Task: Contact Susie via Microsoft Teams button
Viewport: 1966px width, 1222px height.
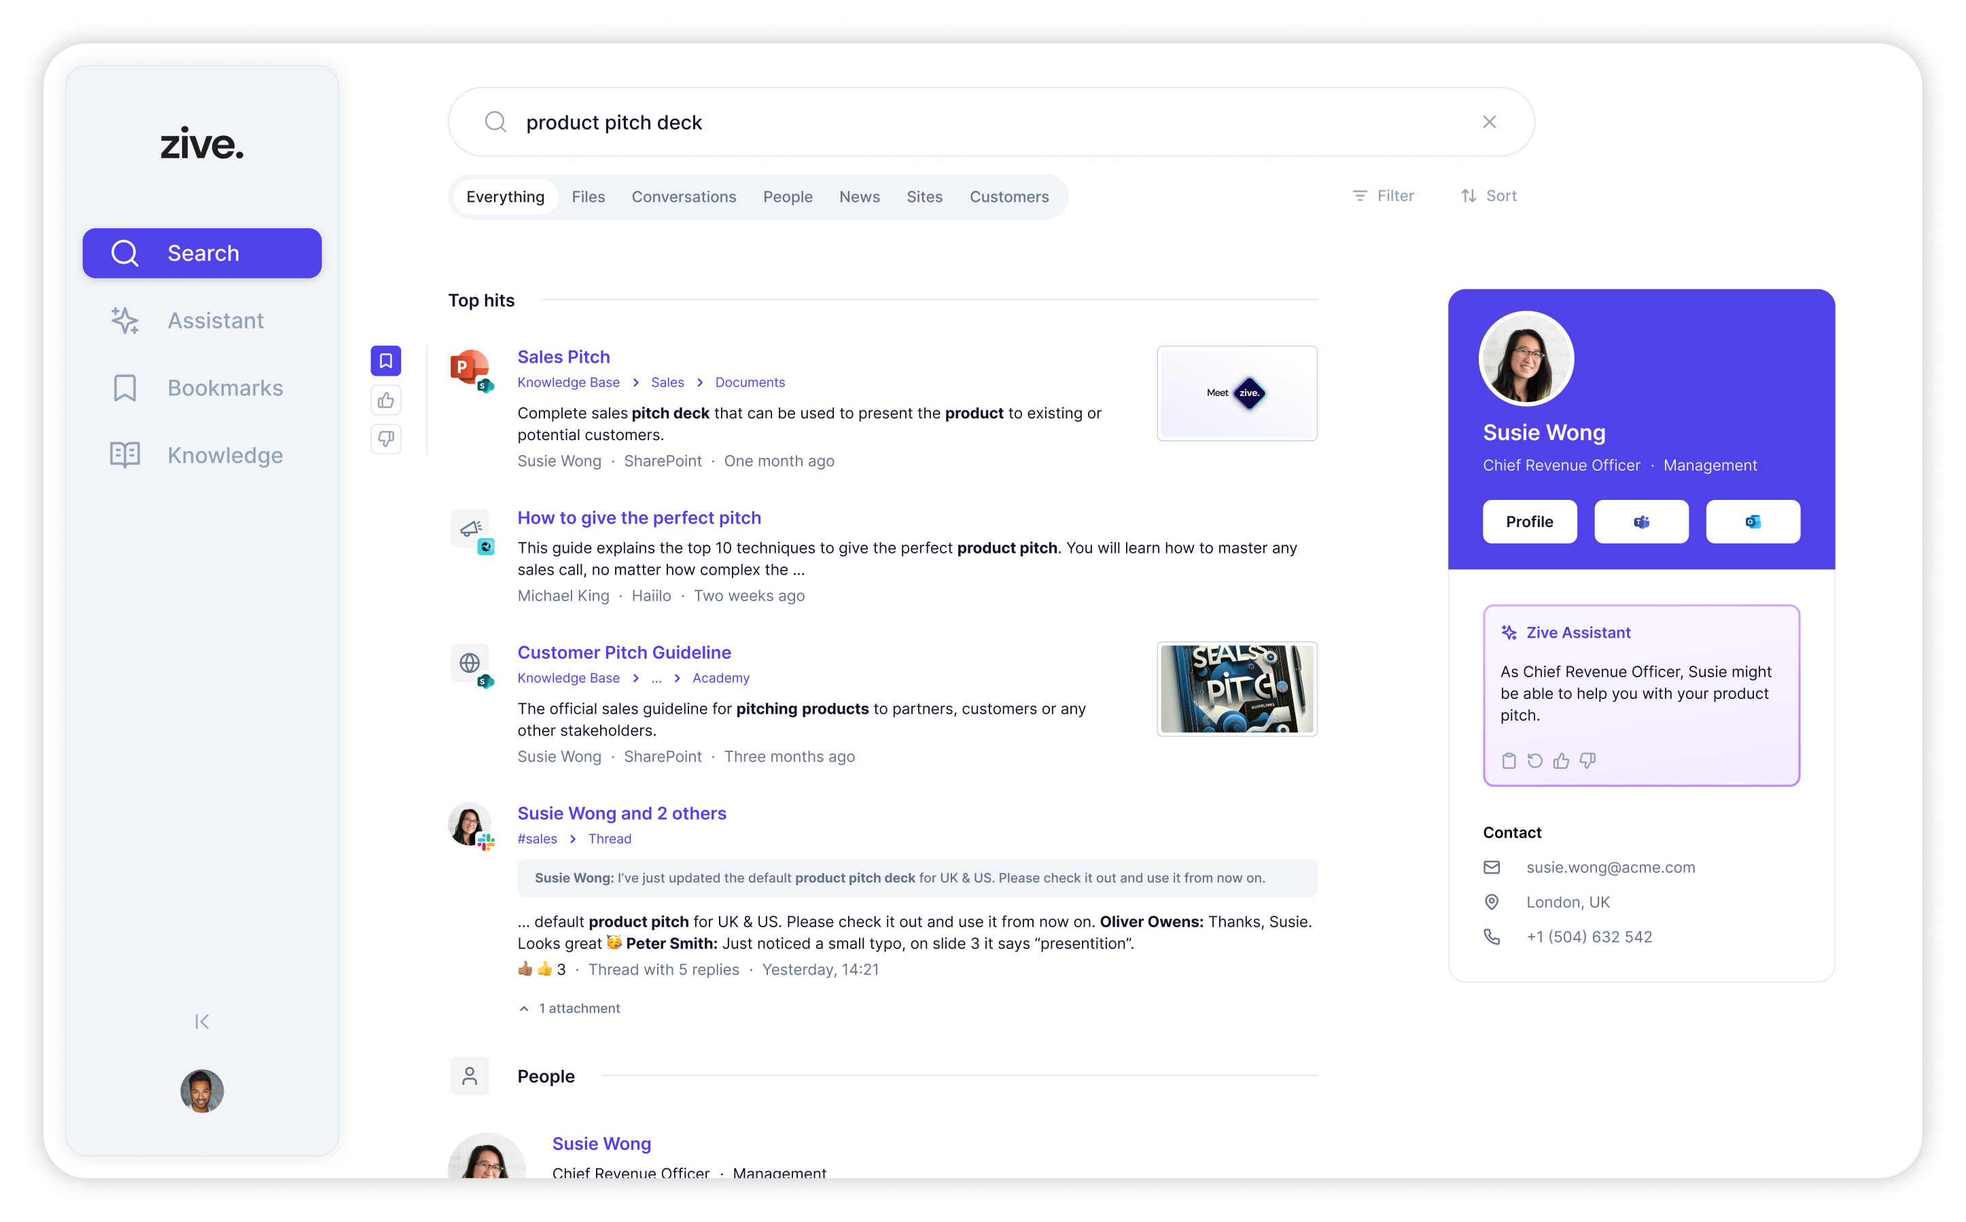Action: pyautogui.click(x=1641, y=521)
